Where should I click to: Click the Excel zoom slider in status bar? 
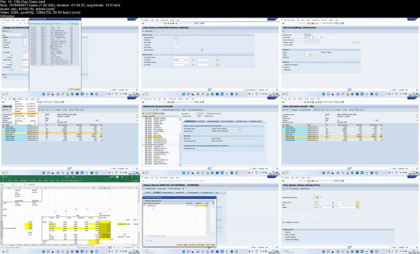click(128, 247)
